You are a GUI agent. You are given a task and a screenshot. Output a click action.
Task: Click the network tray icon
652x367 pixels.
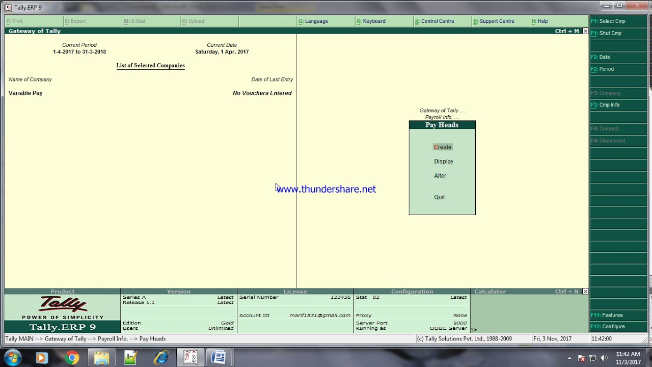[593, 358]
